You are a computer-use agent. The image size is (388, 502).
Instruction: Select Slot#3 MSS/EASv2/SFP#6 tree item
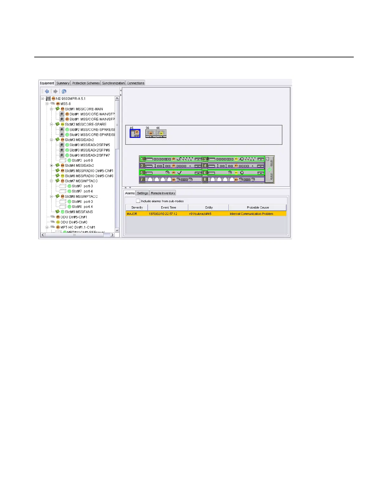90,150
